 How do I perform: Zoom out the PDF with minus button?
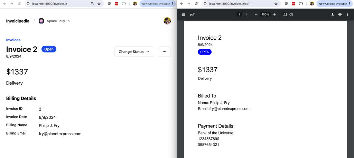(x=256, y=15)
